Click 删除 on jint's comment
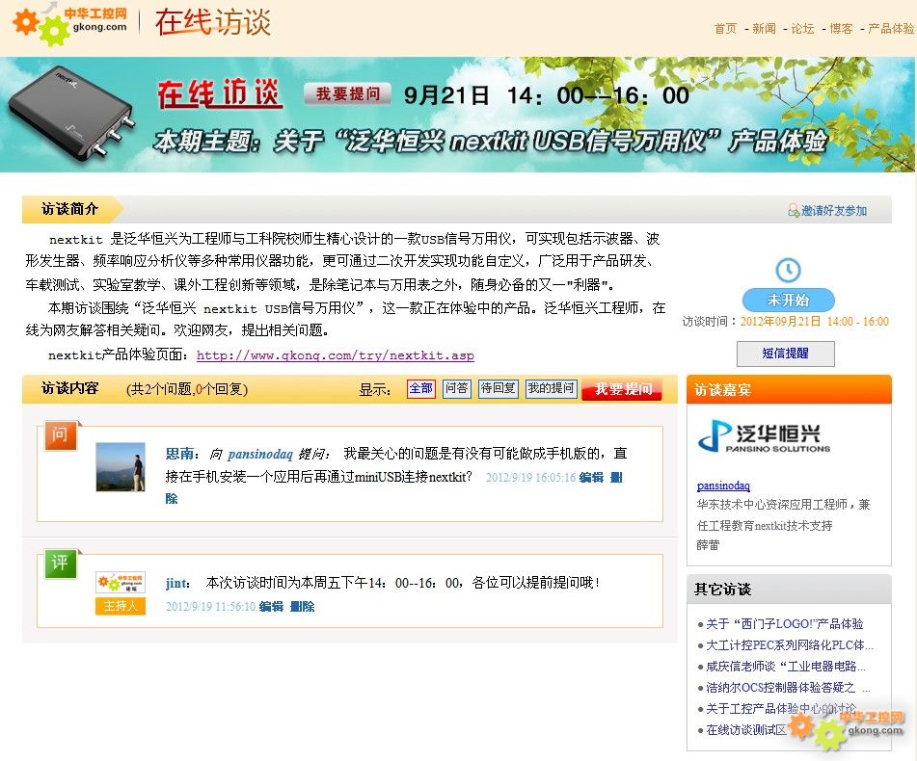Screen dimensions: 917x761 (x=303, y=606)
